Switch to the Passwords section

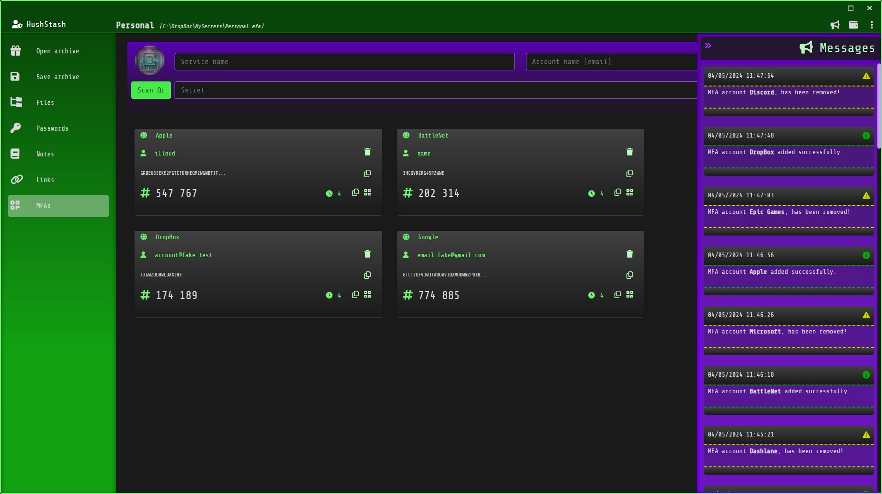point(58,128)
